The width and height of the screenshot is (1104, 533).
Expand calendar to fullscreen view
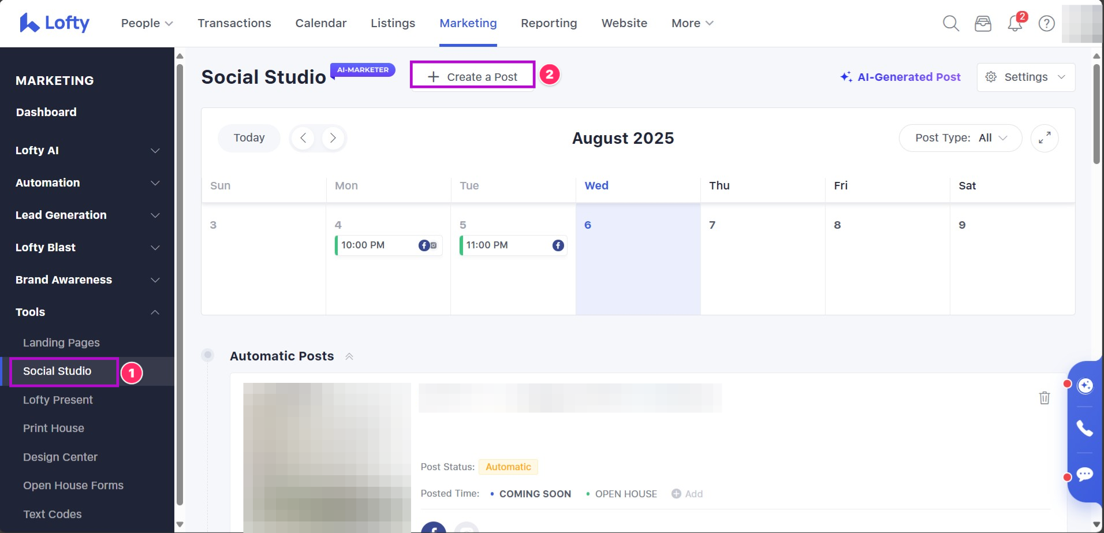[1044, 138]
